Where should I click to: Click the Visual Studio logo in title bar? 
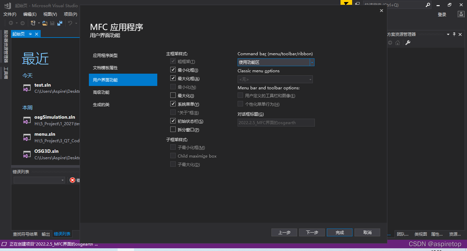[x=8, y=5]
